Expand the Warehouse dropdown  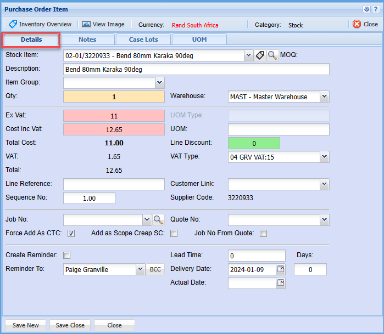pyautogui.click(x=324, y=97)
